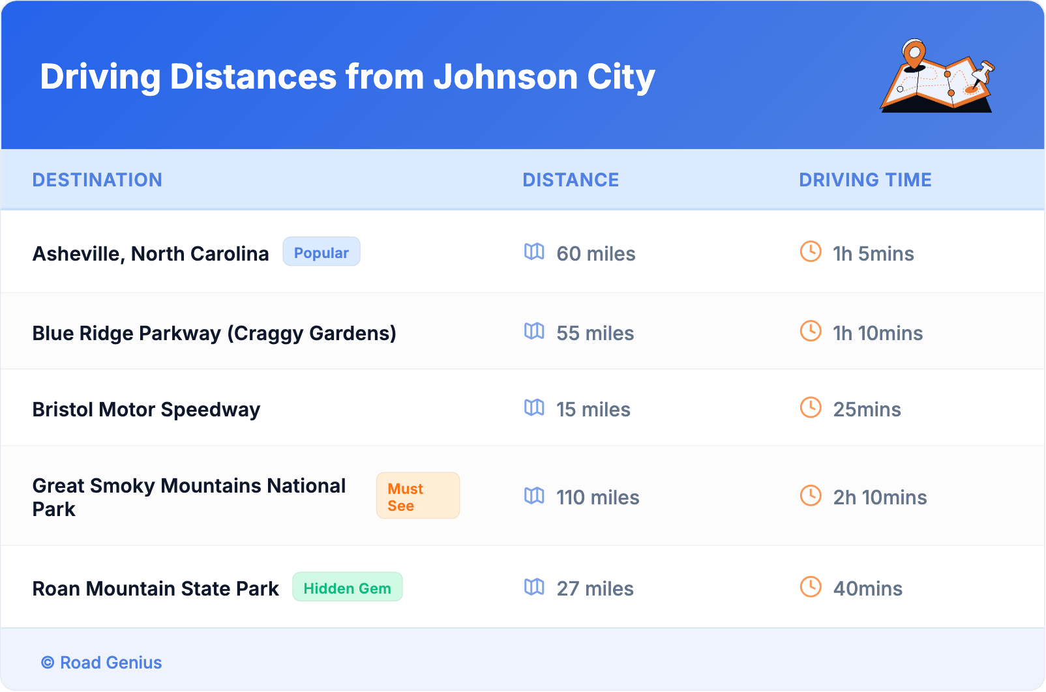Click the clock icon beside 40mins
The image size is (1046, 692).
point(811,588)
